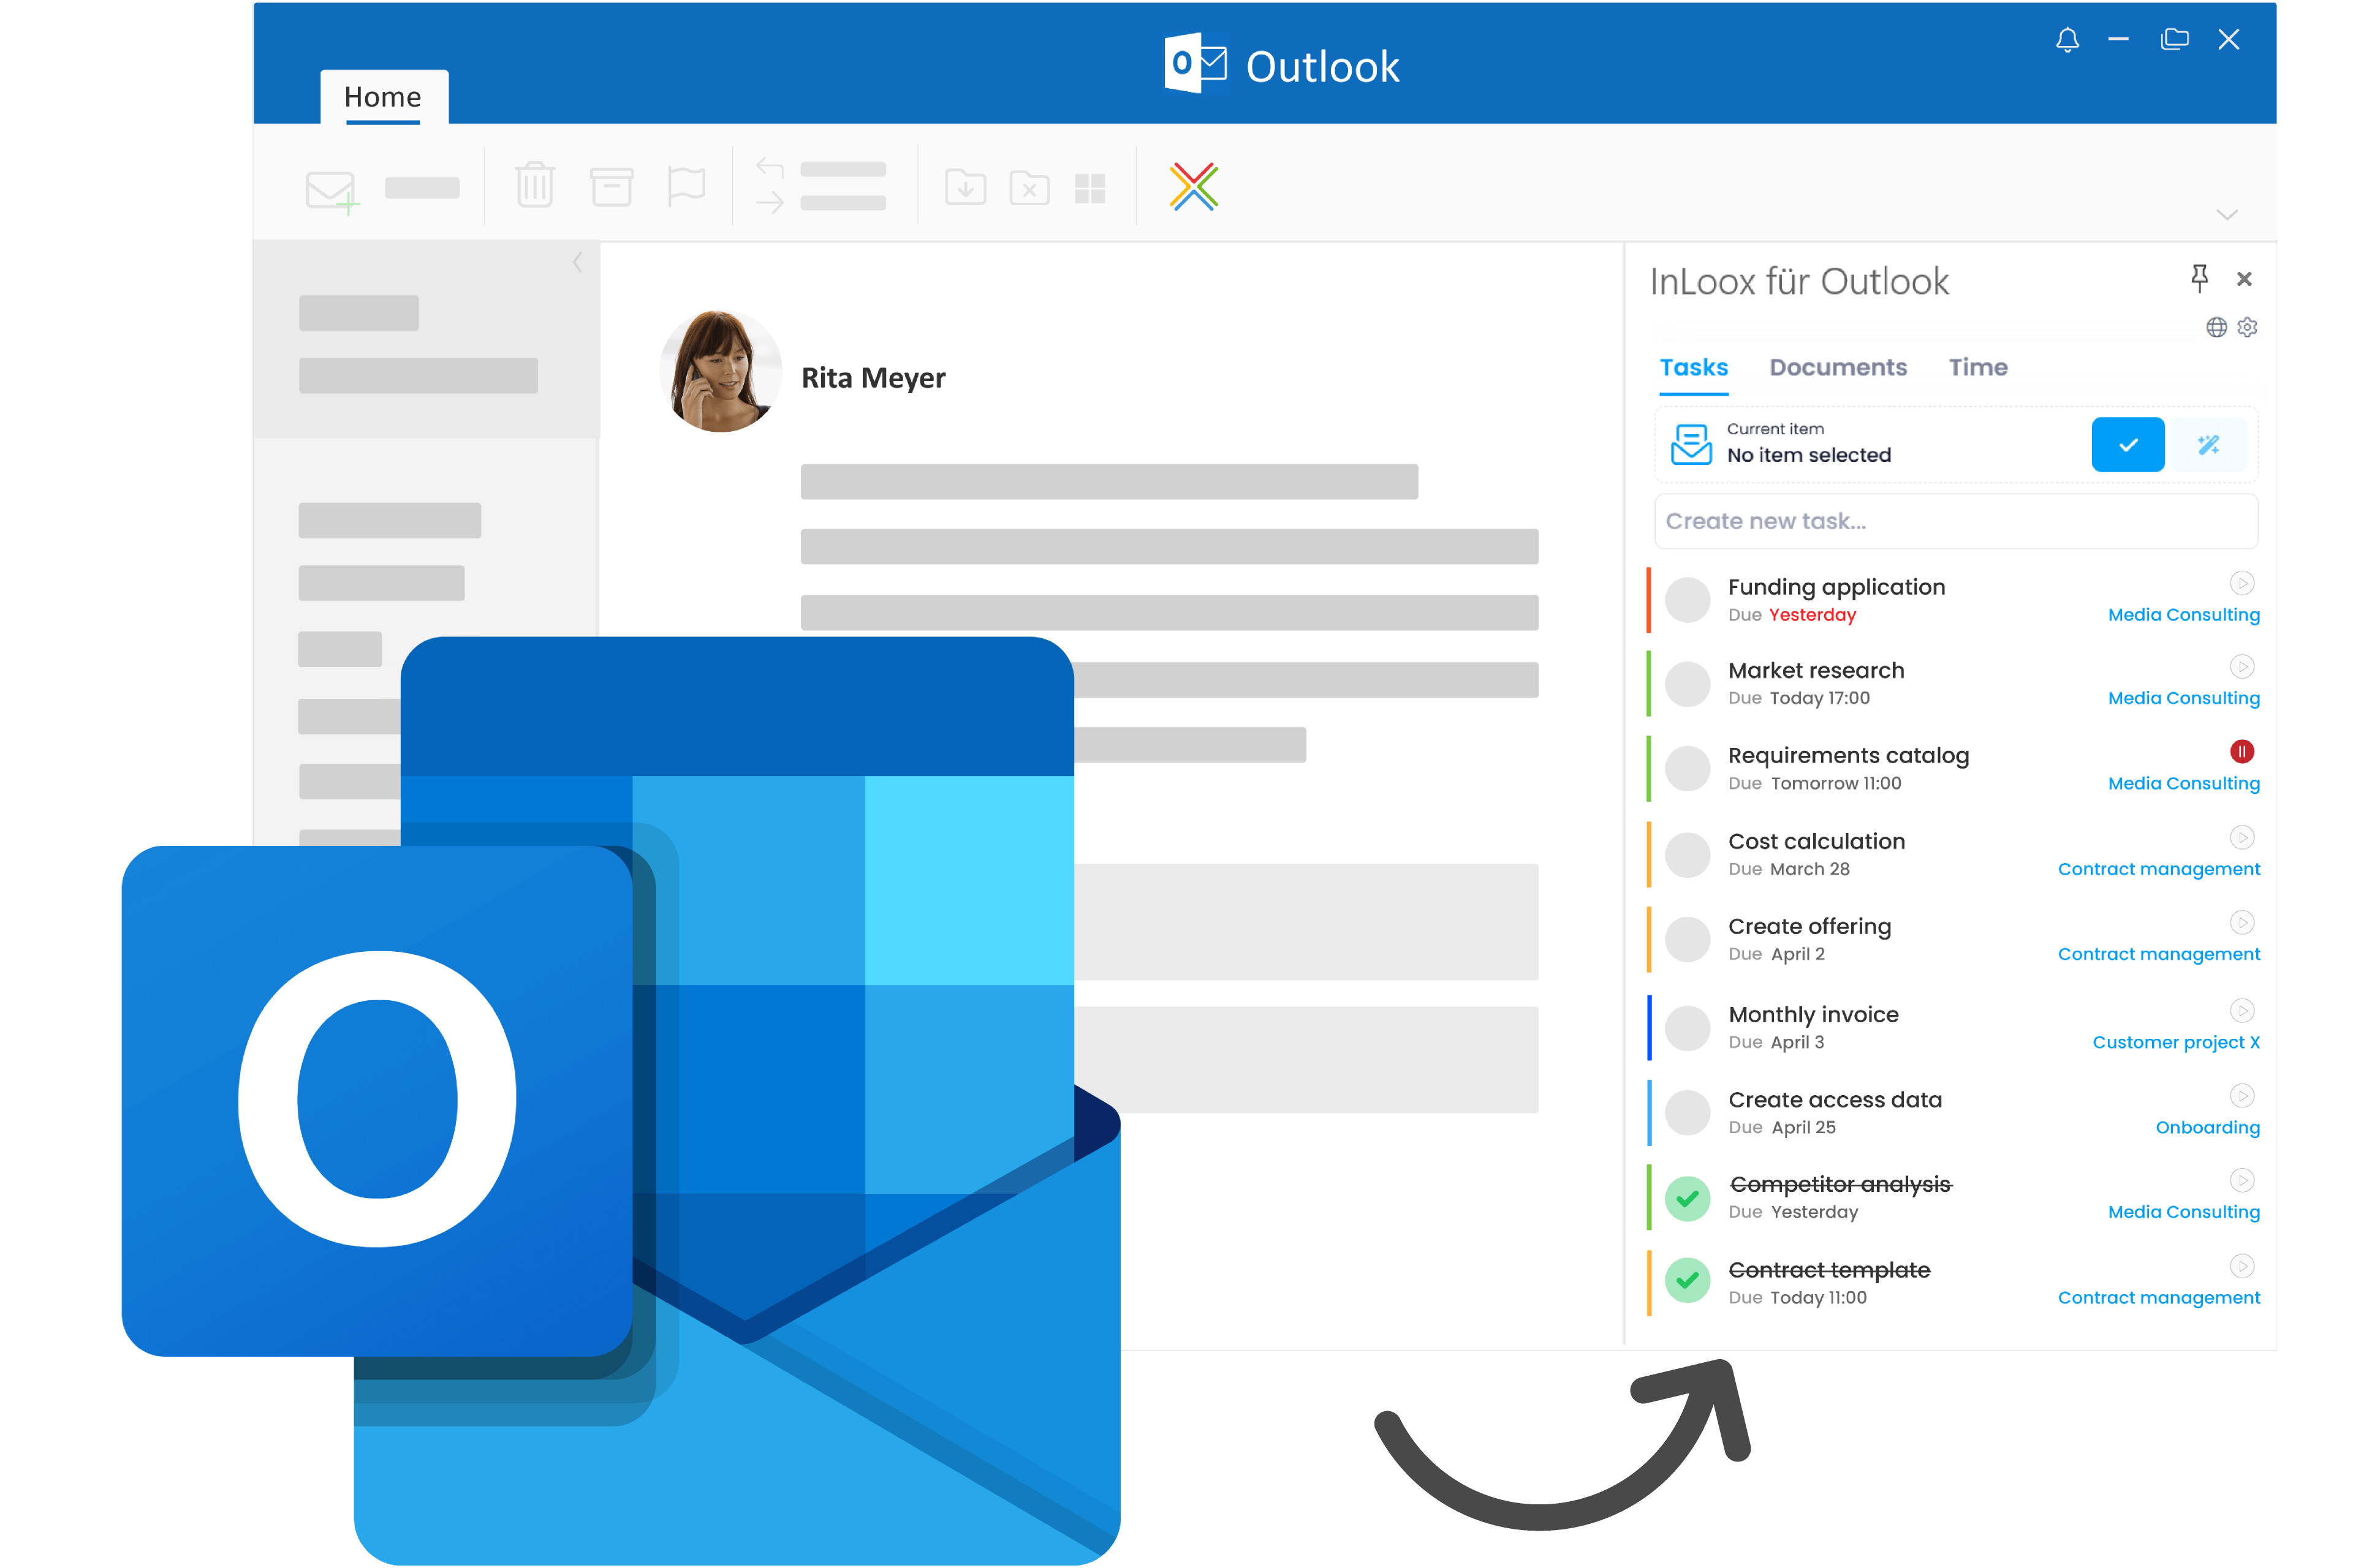Click the magic wand button
This screenshot has width=2353, height=1568.
(x=2209, y=445)
